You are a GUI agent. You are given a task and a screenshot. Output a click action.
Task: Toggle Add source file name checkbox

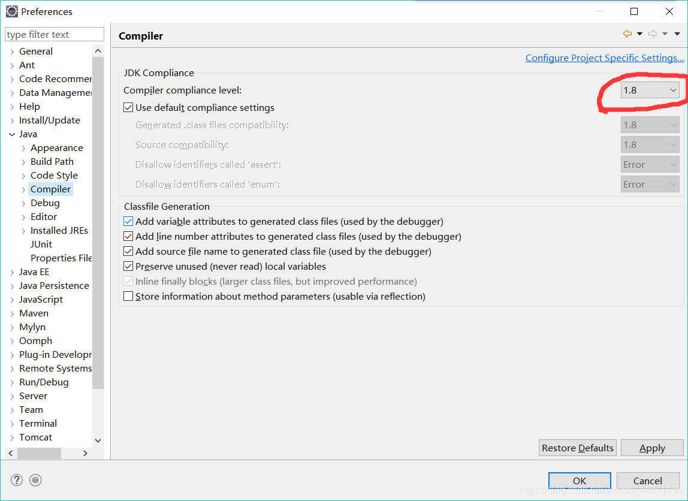[128, 251]
